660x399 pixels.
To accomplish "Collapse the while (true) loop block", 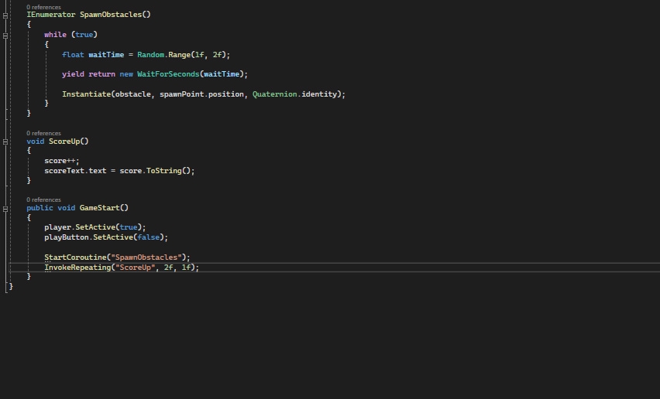I will click(x=5, y=36).
